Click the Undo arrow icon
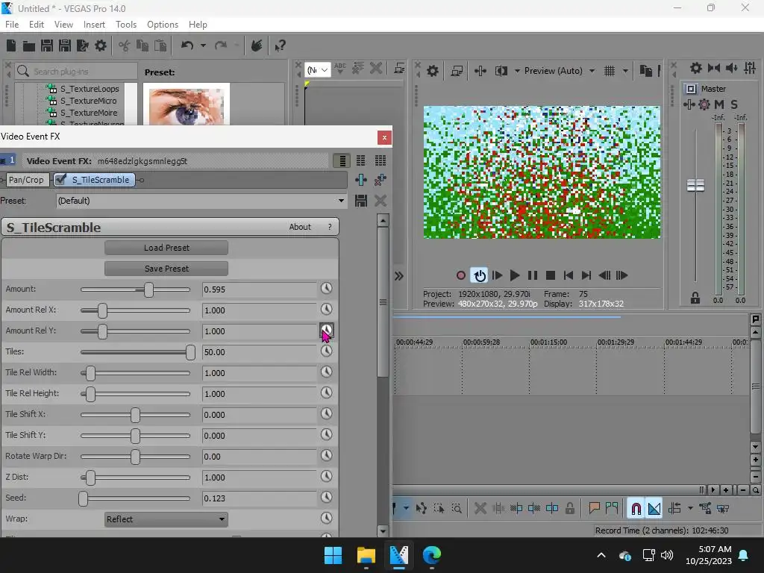Image resolution: width=764 pixels, height=573 pixels. 187,46
